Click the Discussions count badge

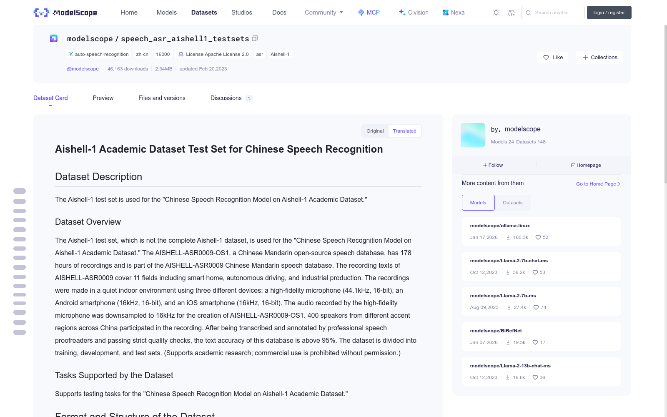point(249,98)
